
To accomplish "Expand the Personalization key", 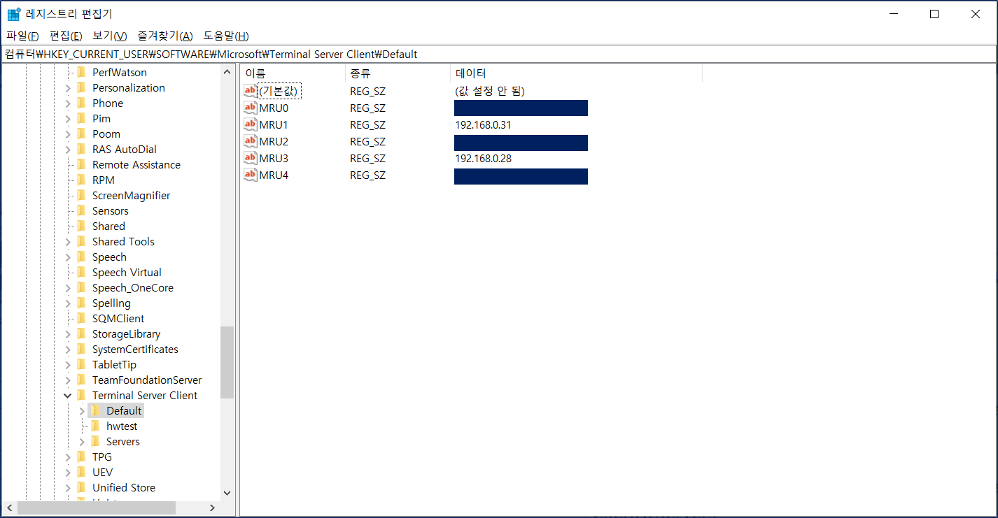I will [x=68, y=88].
